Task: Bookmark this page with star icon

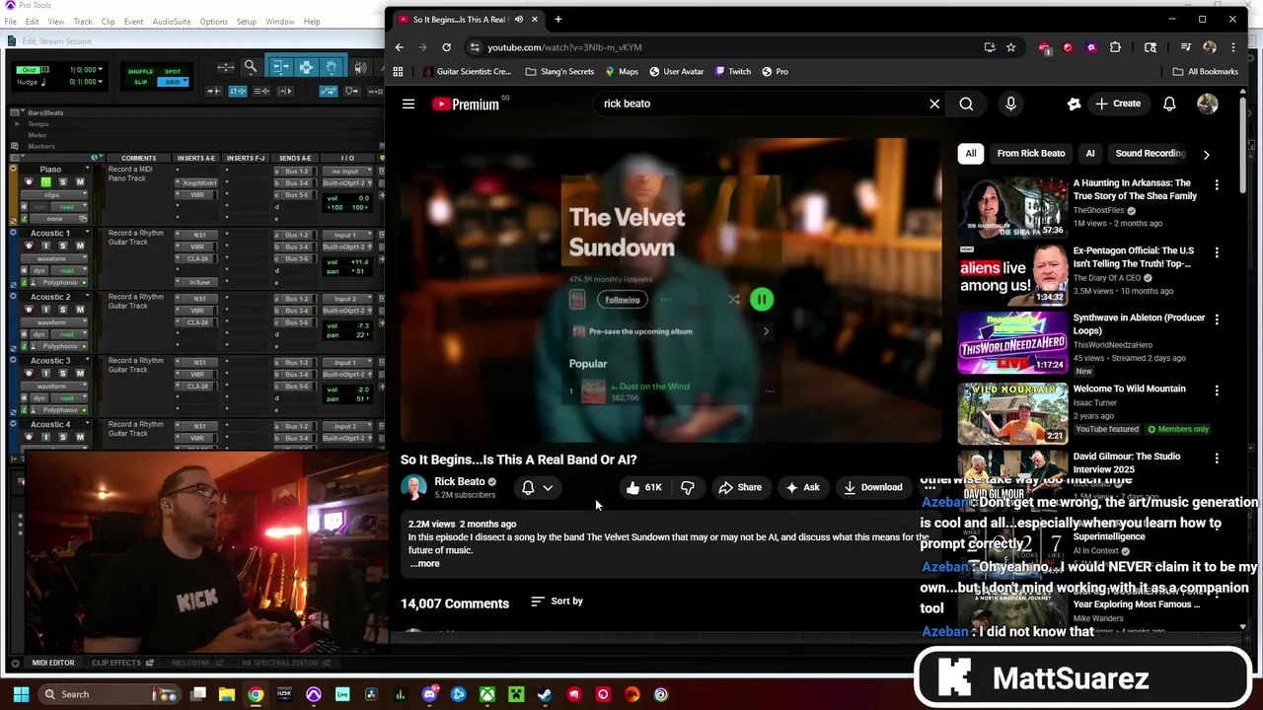Action: 1010,47
